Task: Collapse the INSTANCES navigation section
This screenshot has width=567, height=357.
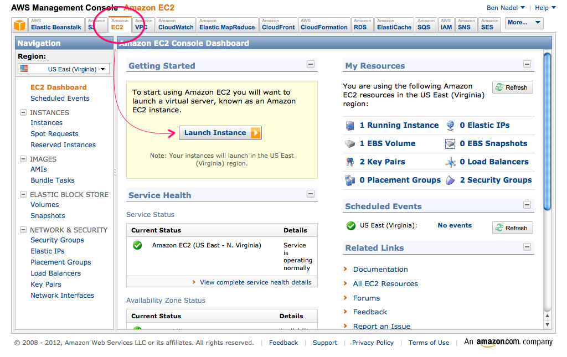Action: coord(23,112)
